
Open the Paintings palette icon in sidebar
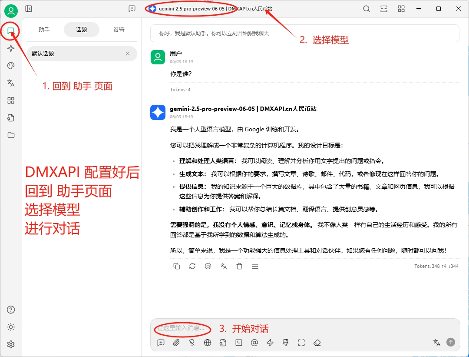pyautogui.click(x=11, y=66)
